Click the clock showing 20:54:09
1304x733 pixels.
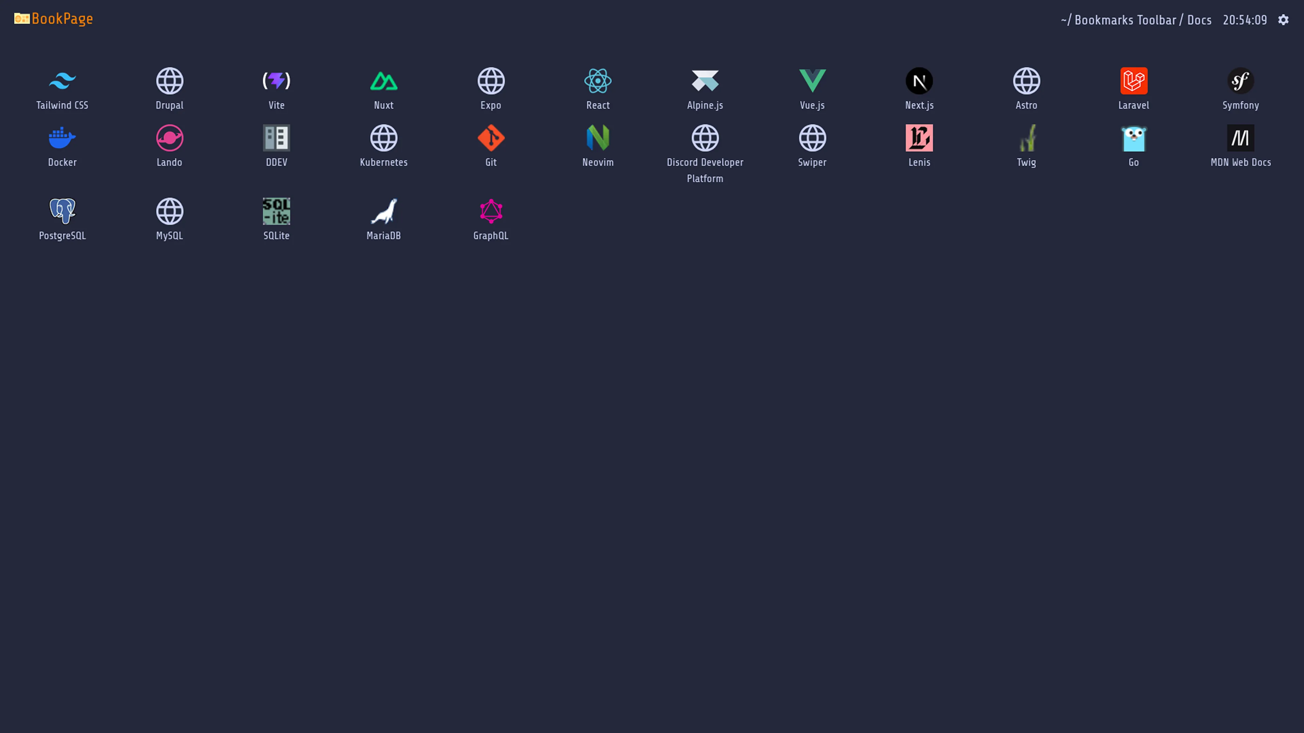(x=1245, y=20)
